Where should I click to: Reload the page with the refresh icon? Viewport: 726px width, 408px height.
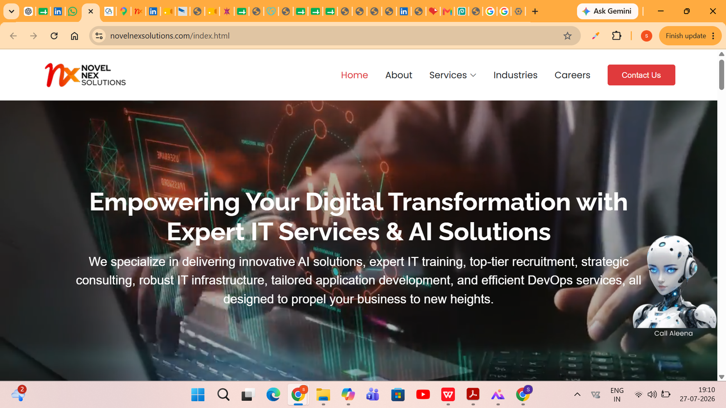point(54,36)
